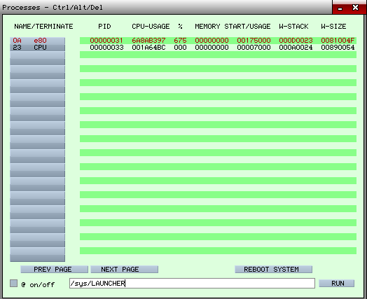Select PID value 00000033

[106, 48]
